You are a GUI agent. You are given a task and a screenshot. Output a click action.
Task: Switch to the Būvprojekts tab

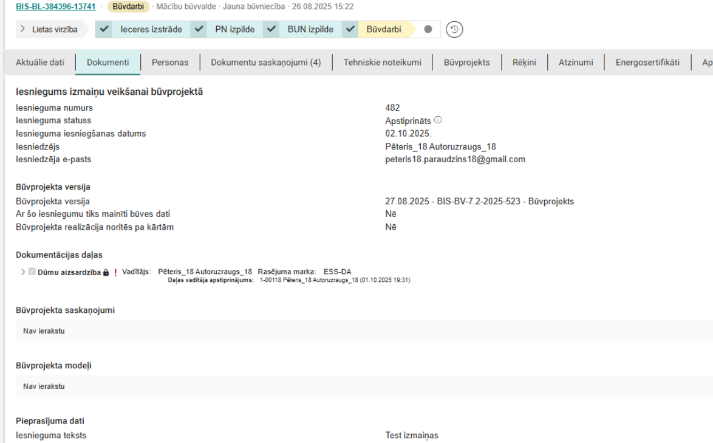point(466,63)
